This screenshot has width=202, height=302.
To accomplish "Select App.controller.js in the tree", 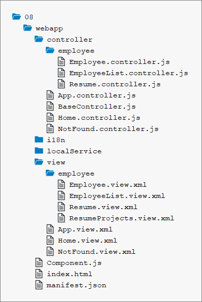I will point(97,95).
